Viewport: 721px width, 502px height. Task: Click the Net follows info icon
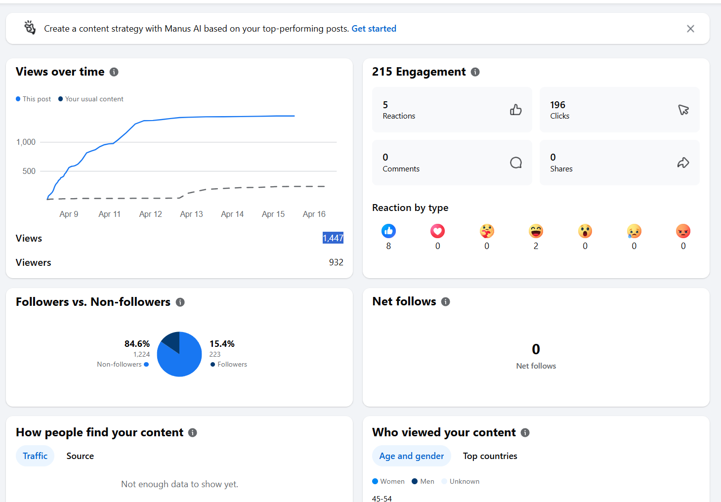point(446,302)
